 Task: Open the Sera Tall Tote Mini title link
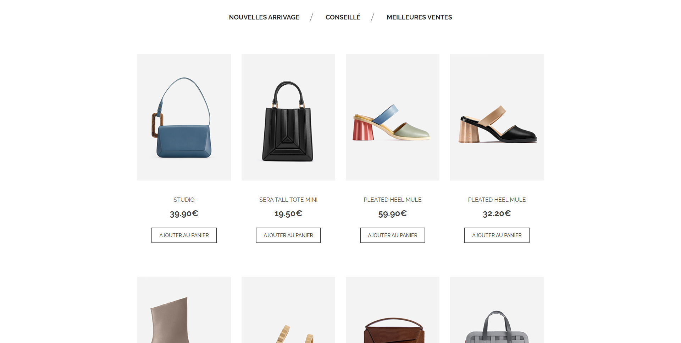point(288,200)
